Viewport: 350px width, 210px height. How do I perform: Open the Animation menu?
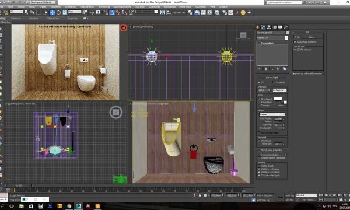pos(71,7)
